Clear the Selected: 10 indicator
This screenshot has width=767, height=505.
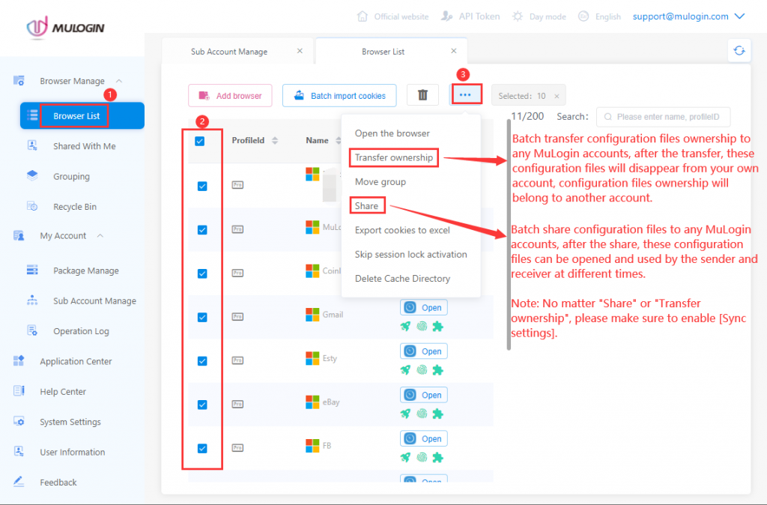[x=557, y=97]
